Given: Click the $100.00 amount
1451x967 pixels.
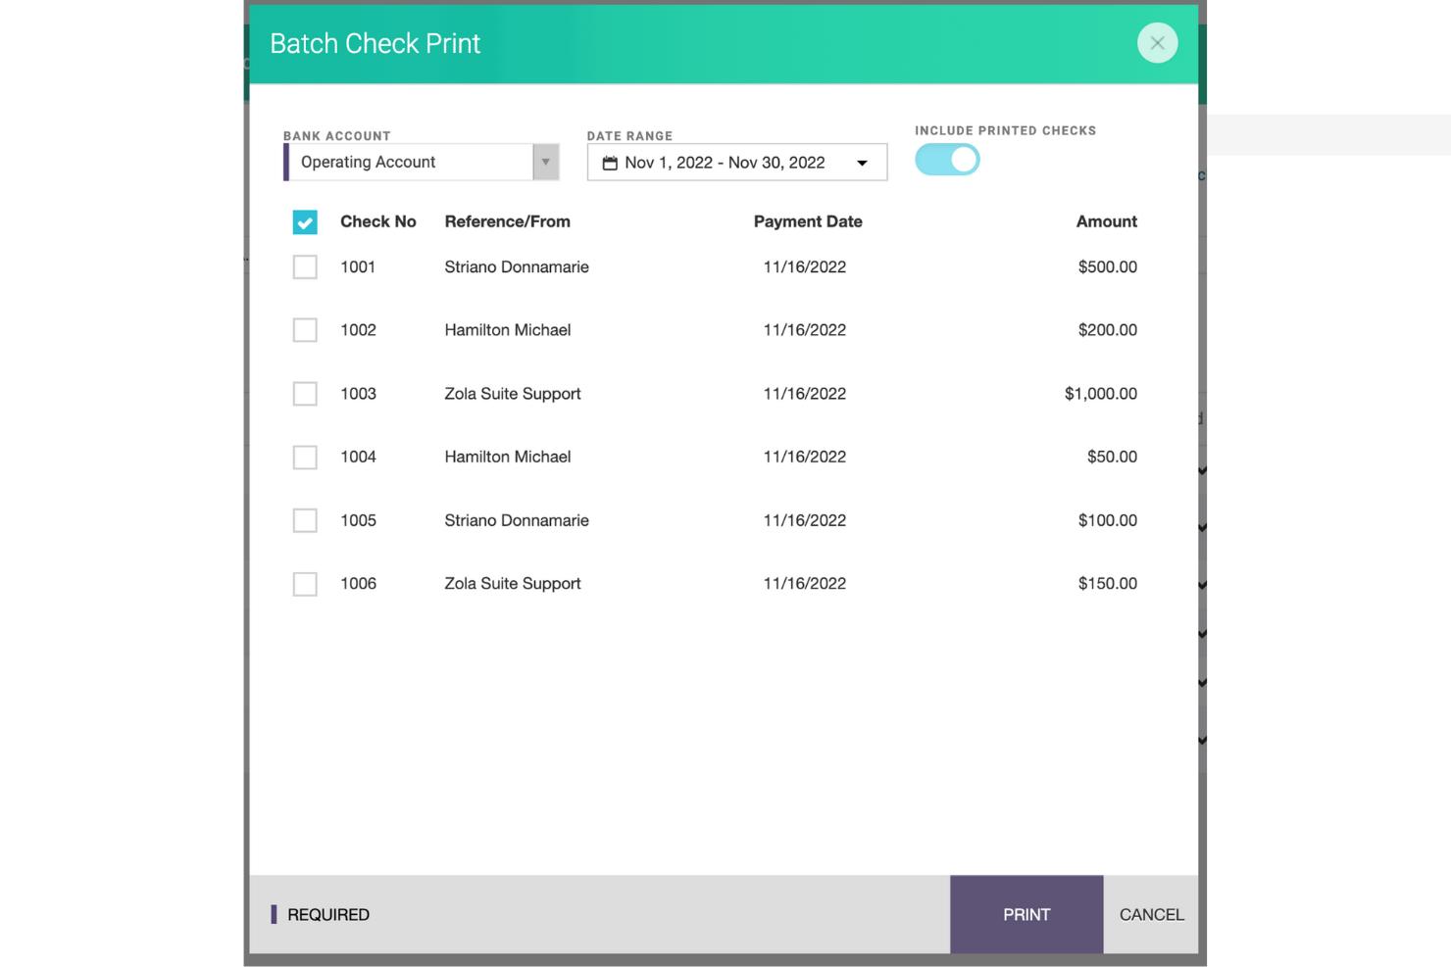Looking at the screenshot, I should (x=1107, y=520).
